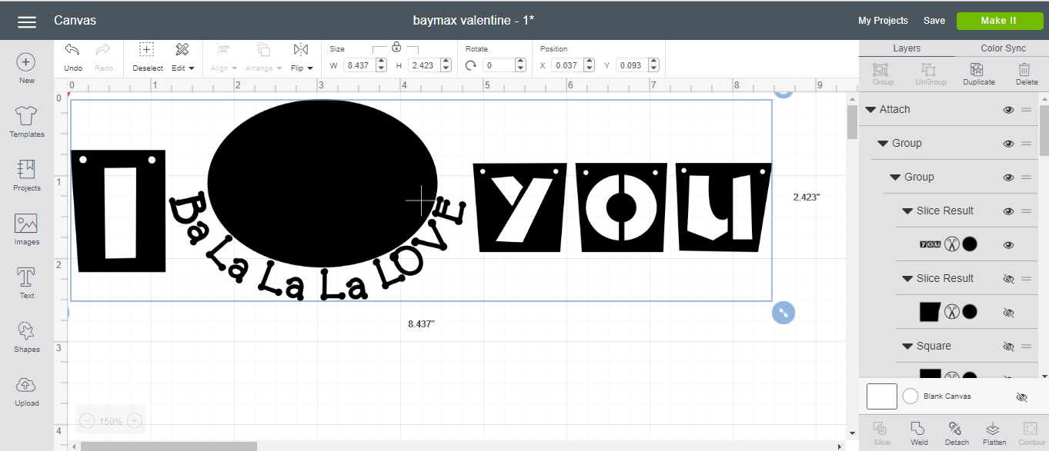Click the Blank Canvas color swatch

pos(910,396)
